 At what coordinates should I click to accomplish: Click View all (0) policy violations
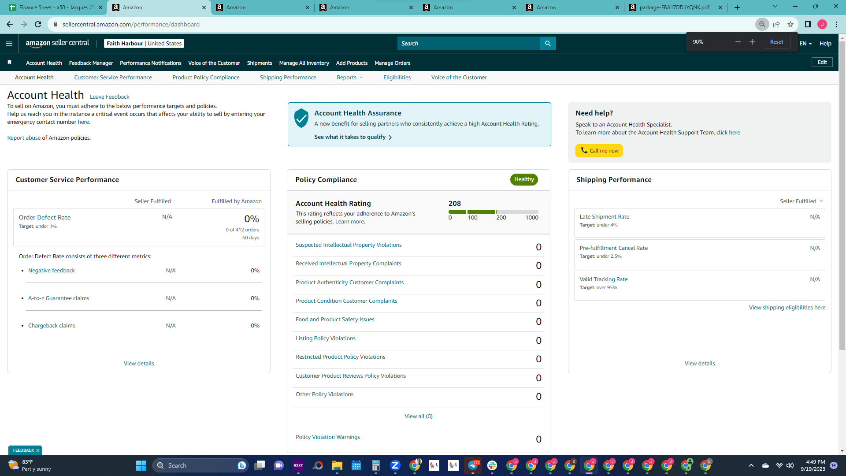(419, 416)
